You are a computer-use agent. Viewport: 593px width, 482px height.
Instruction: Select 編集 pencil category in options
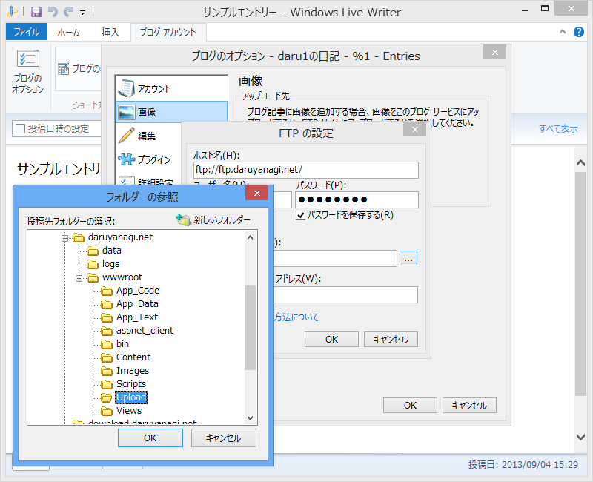(149, 136)
